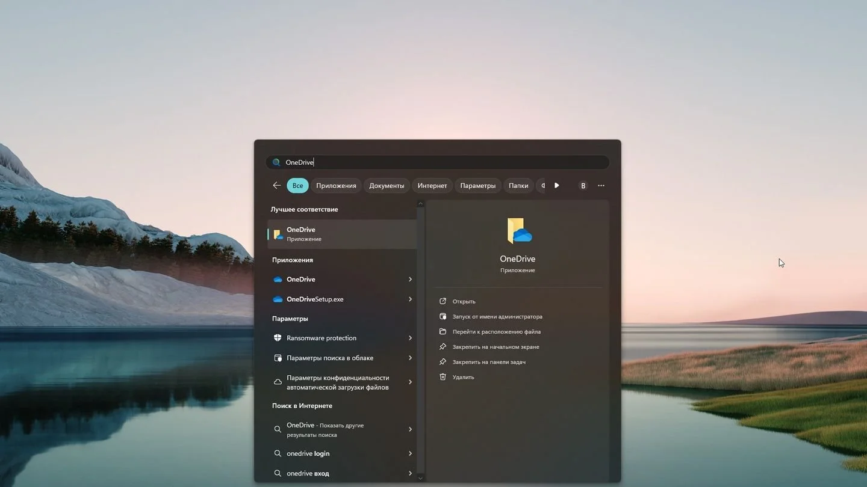Click the cloud icon beside OneDrive under Приложения
Screen dimensions: 867x487
point(278,280)
